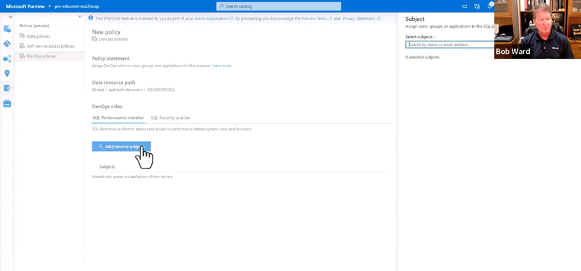Click the Search catalog box
581x271 pixels.
click(x=279, y=6)
